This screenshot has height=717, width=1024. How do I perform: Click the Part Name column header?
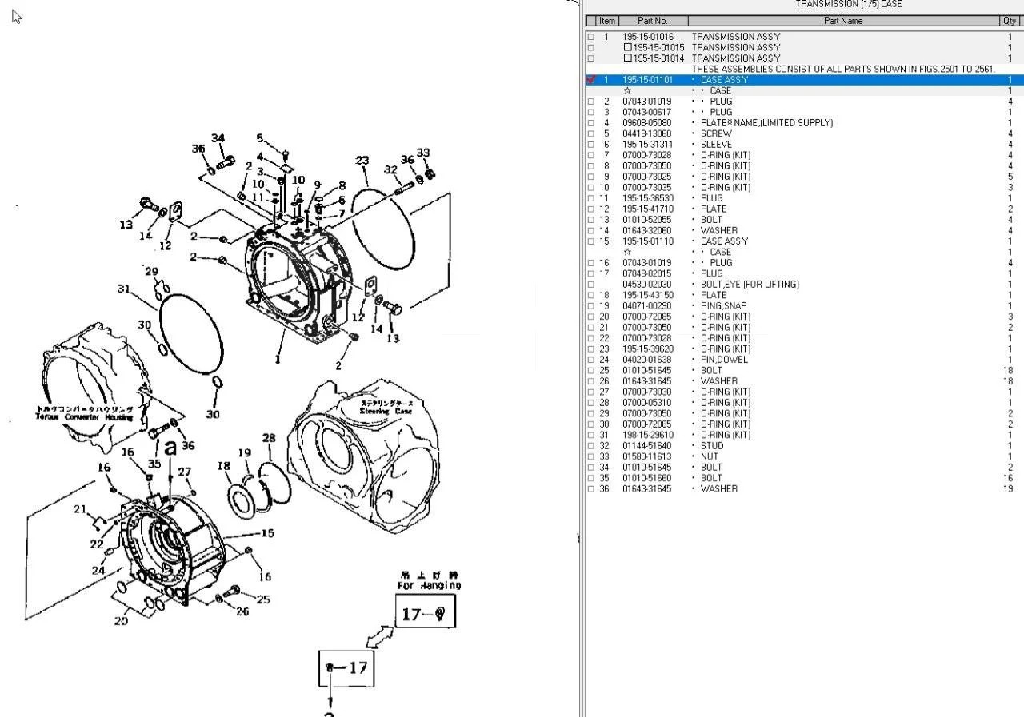[843, 21]
